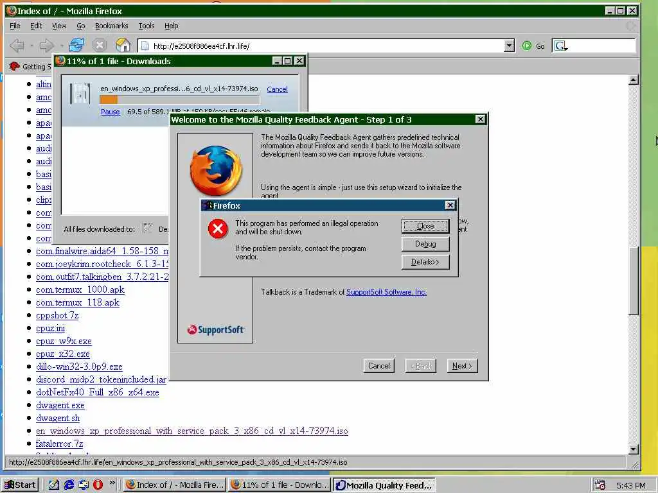Click the Firefox logo in the wizard
The height and width of the screenshot is (493, 658).
pyautogui.click(x=216, y=171)
